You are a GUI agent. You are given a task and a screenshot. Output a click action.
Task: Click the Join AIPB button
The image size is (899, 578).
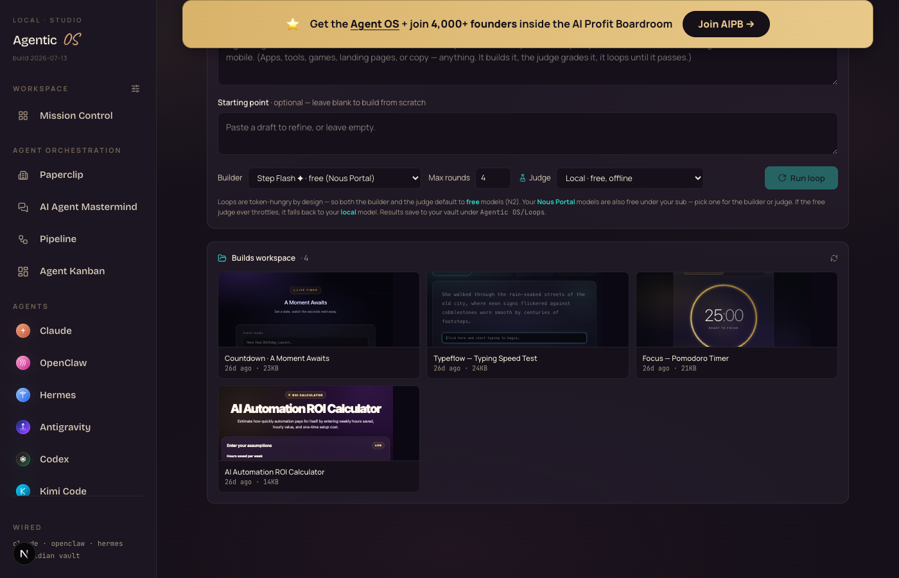(726, 24)
